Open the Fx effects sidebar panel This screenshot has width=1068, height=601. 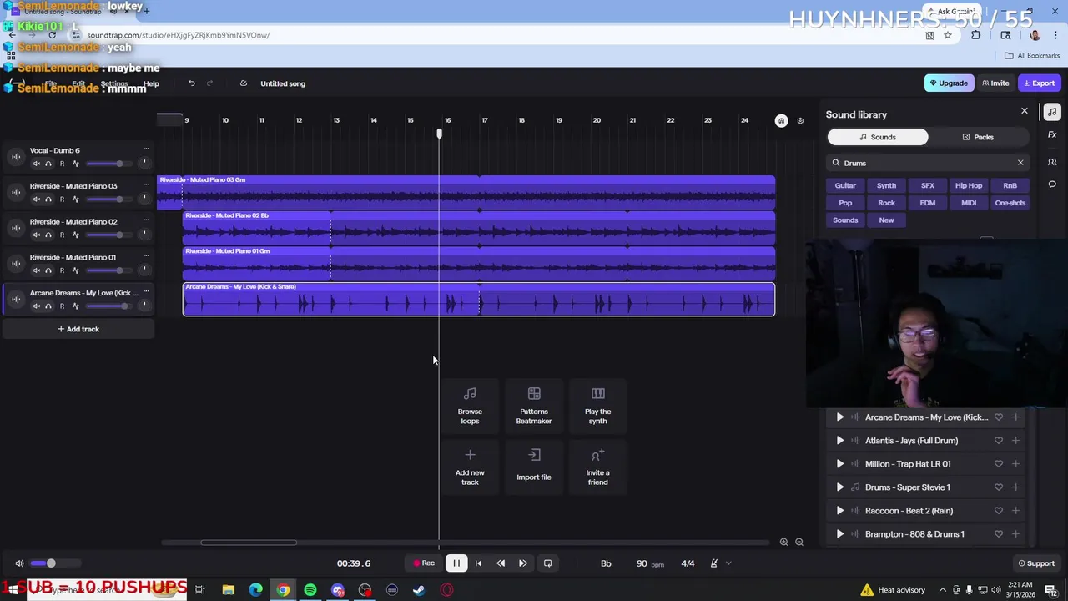coord(1052,135)
